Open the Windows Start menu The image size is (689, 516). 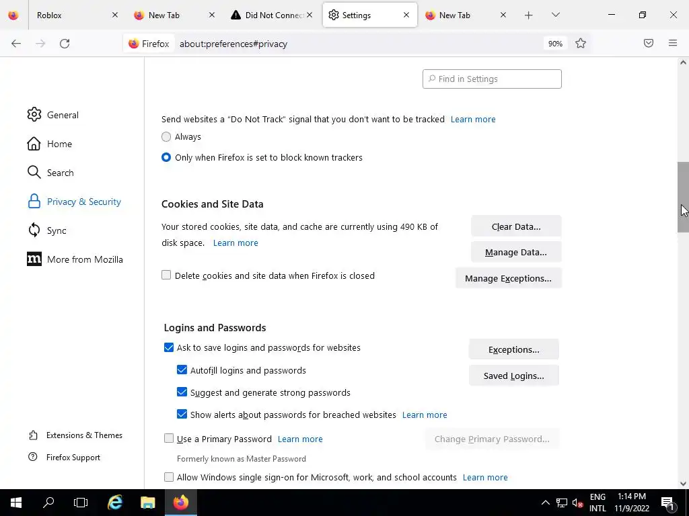click(x=16, y=503)
